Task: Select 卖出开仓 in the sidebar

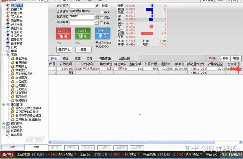Action: click(x=17, y=21)
